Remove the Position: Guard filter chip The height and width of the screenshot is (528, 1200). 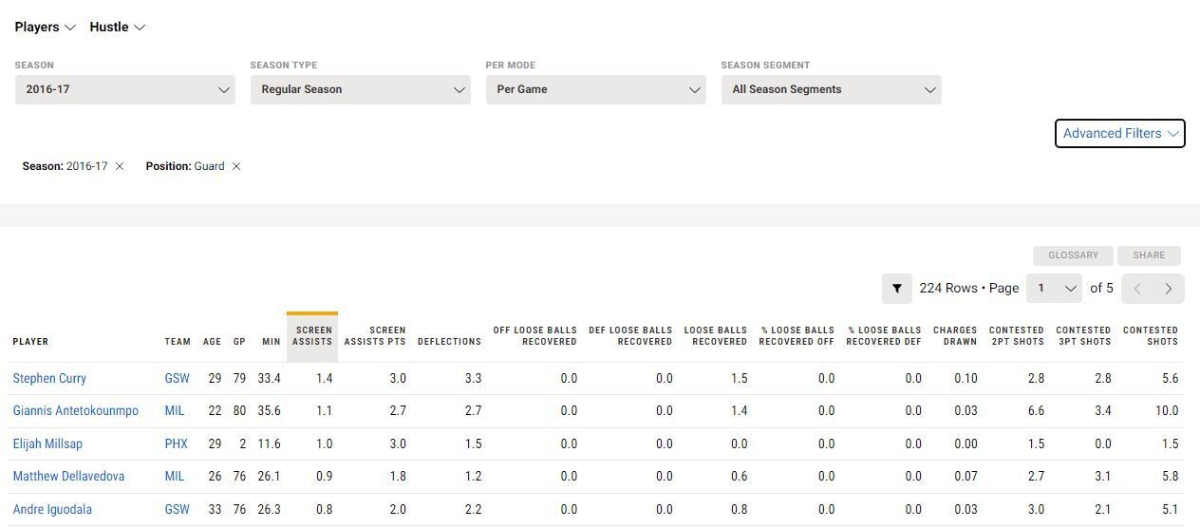point(236,166)
